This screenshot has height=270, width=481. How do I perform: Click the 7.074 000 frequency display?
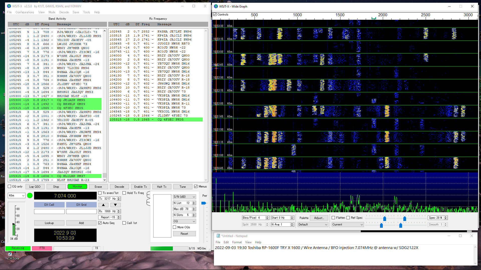coord(65,196)
